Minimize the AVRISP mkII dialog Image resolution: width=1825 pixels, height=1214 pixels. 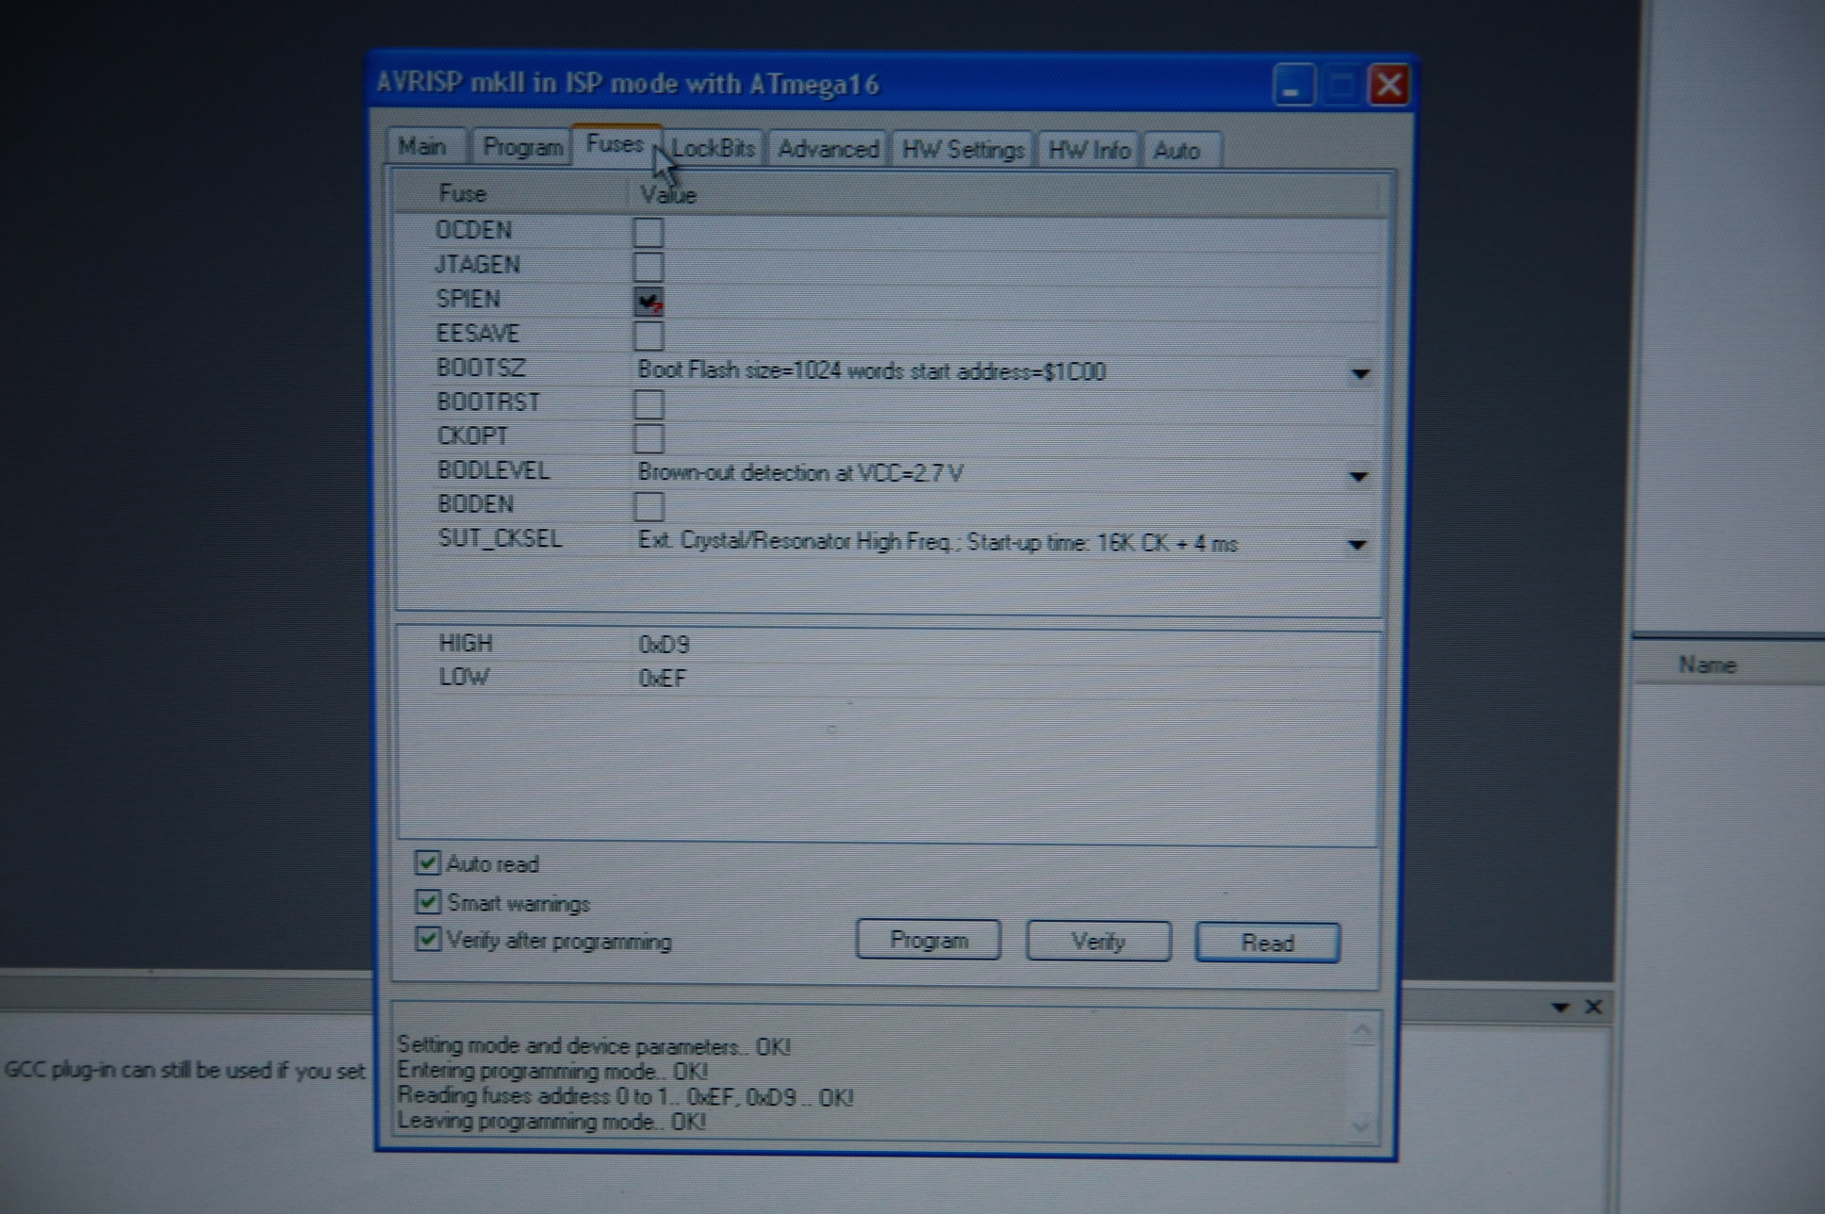[x=1292, y=86]
